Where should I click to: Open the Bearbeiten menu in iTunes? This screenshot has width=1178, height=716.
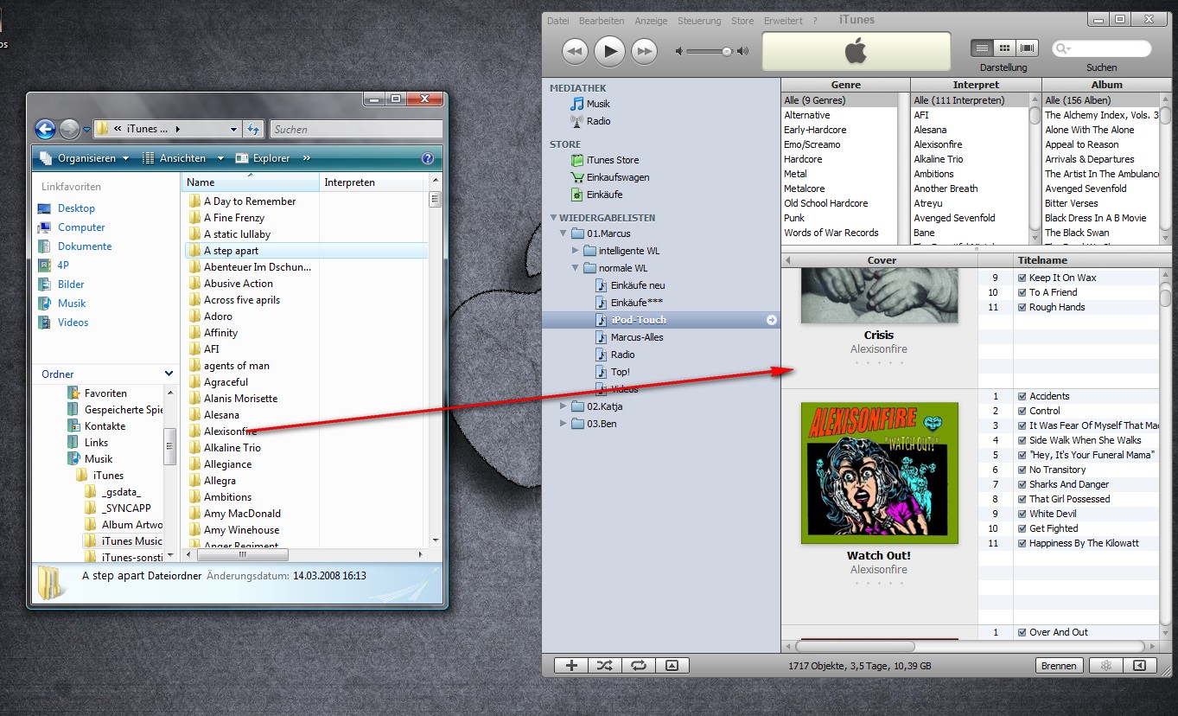(x=602, y=21)
